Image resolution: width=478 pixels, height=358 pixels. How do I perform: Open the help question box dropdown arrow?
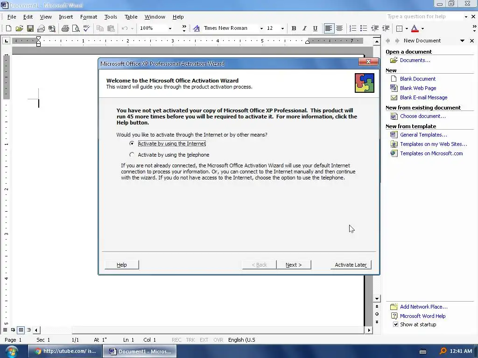pos(466,17)
